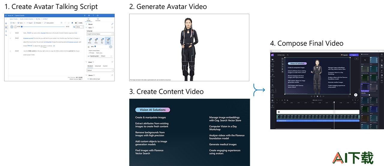This screenshot has height=166, width=384.
Task: Open the Filters panel in Clipchamp
Action: (382, 66)
